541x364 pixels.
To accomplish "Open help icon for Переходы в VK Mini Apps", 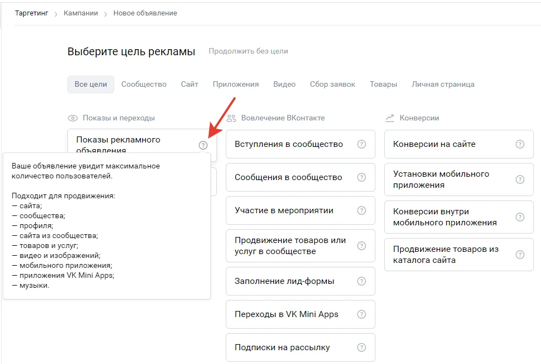I will (x=361, y=314).
